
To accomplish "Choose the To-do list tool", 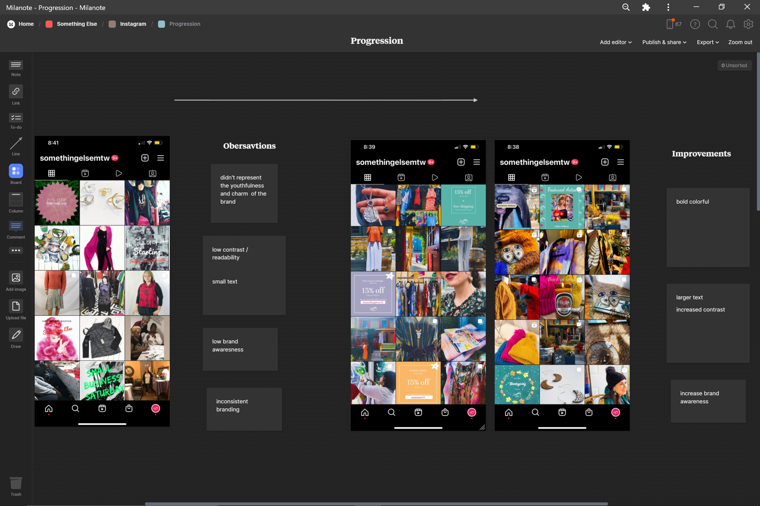I will 16,118.
